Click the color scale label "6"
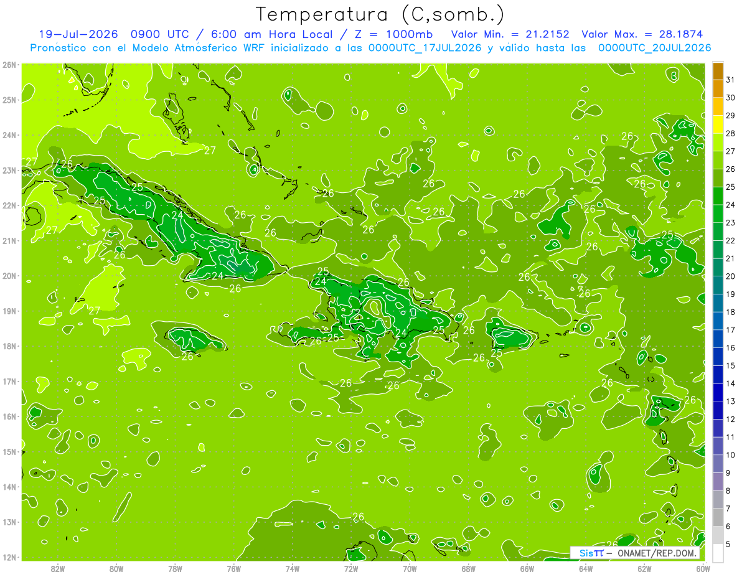747x577 pixels. (x=728, y=527)
